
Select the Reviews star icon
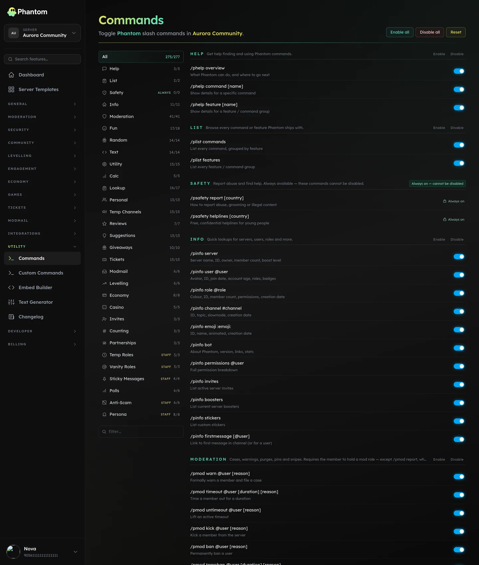[x=104, y=224]
